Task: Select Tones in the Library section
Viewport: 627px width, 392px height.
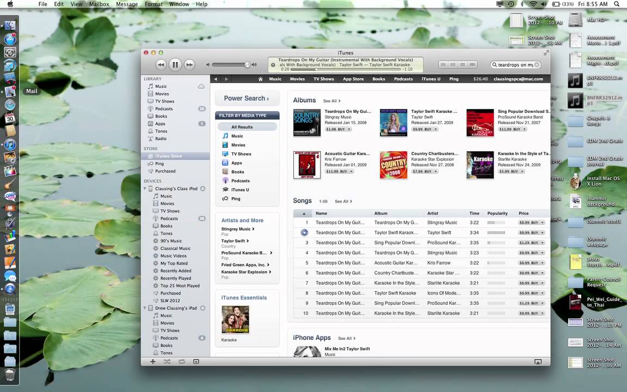Action: [x=161, y=131]
